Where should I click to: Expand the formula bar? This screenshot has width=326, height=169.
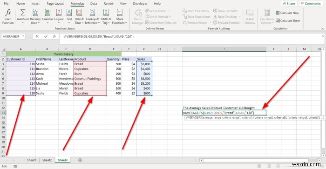click(x=323, y=36)
